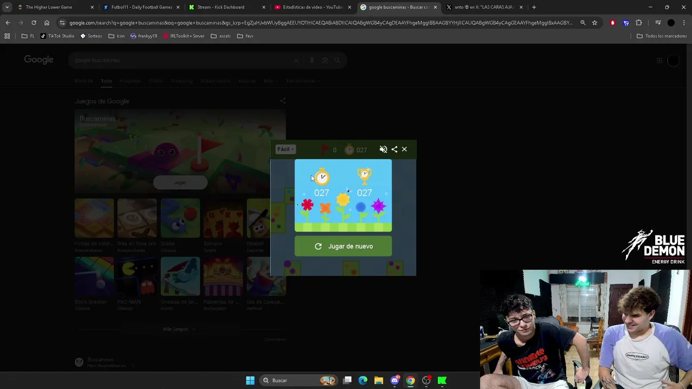
Task: Switch to The Higher Lower Game tab
Action: 49,7
